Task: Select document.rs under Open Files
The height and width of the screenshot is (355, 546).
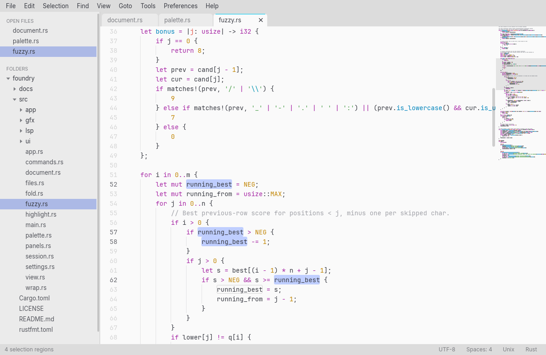Action: 48,30
